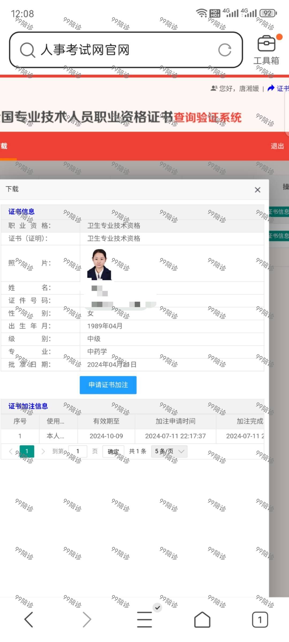Image resolution: width=289 pixels, height=642 pixels.
Task: Click the next page chevron
Action: (43, 452)
